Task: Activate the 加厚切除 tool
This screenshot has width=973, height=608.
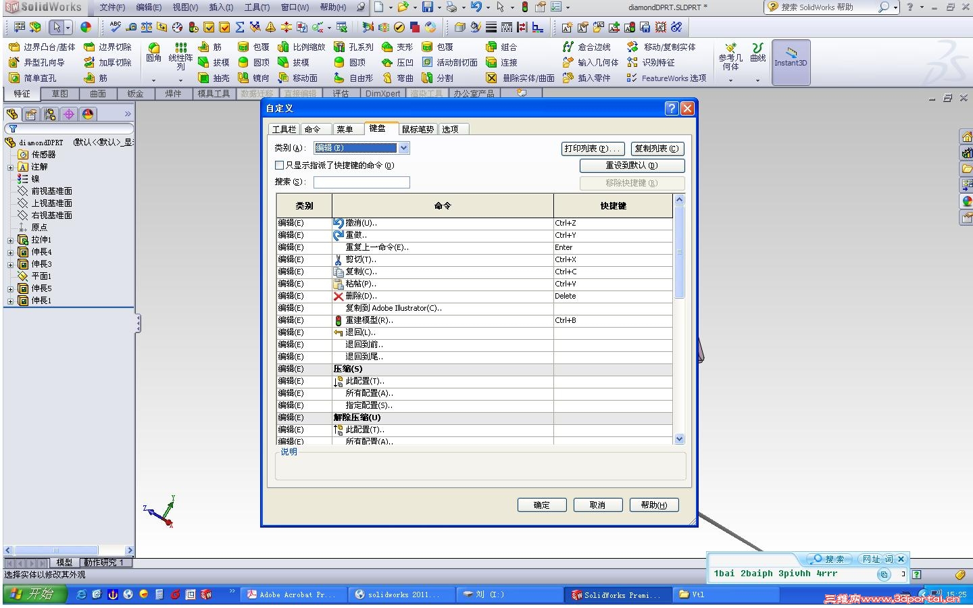Action: tap(107, 63)
